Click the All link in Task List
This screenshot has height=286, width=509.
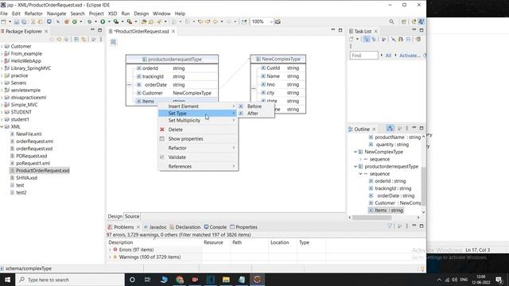coord(388,56)
